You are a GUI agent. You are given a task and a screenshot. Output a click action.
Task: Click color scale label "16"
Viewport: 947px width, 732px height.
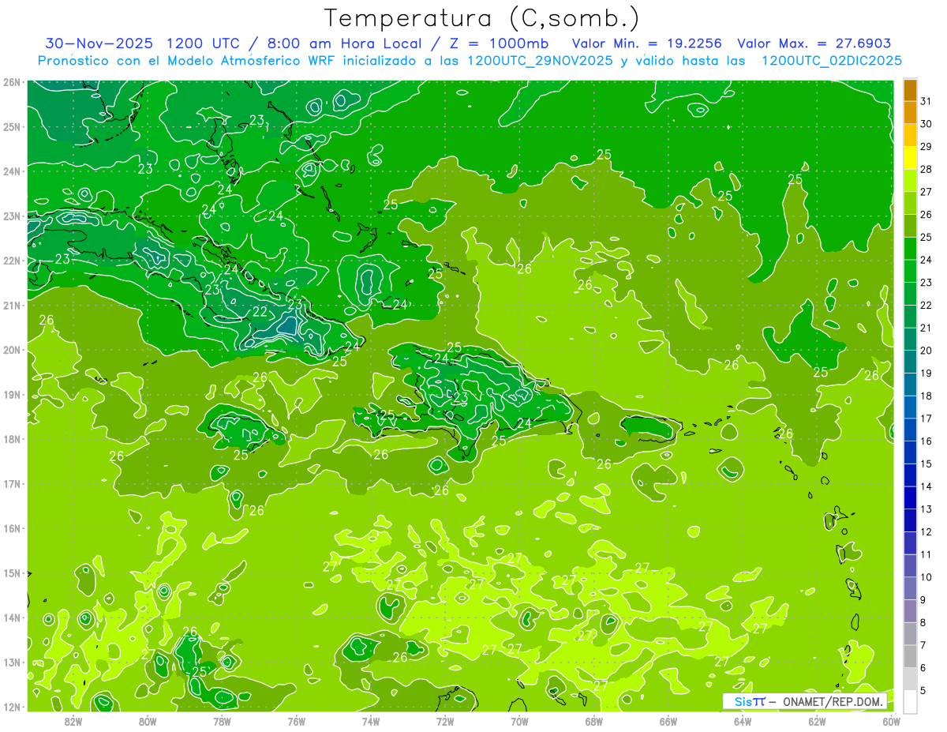pyautogui.click(x=926, y=441)
